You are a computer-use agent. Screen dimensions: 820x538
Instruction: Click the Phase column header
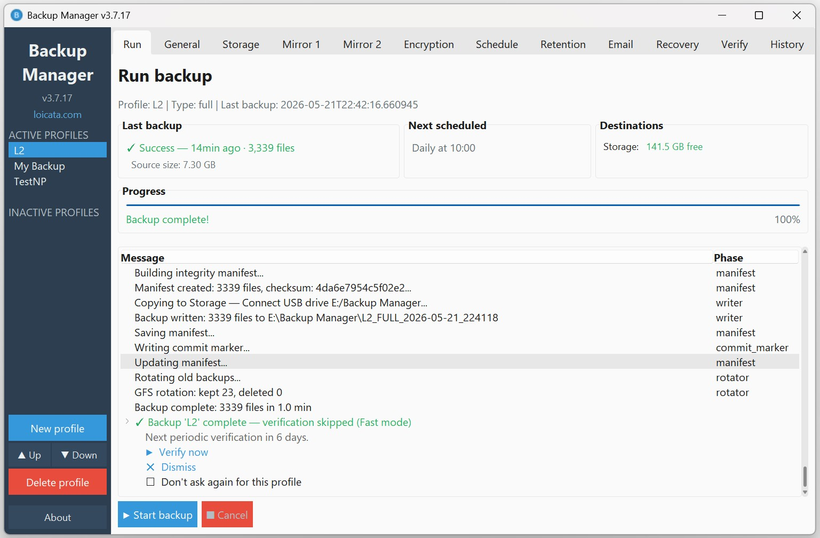756,258
